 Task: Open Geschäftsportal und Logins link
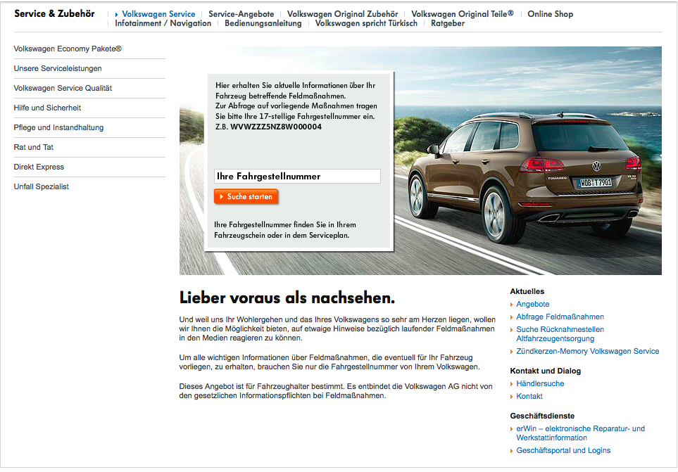click(563, 450)
